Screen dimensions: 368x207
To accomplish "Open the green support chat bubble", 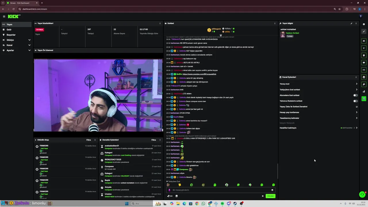I will [x=362, y=195].
